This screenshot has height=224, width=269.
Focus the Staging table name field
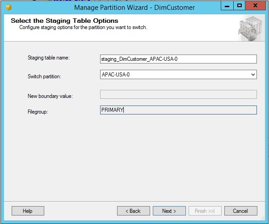coord(178,59)
